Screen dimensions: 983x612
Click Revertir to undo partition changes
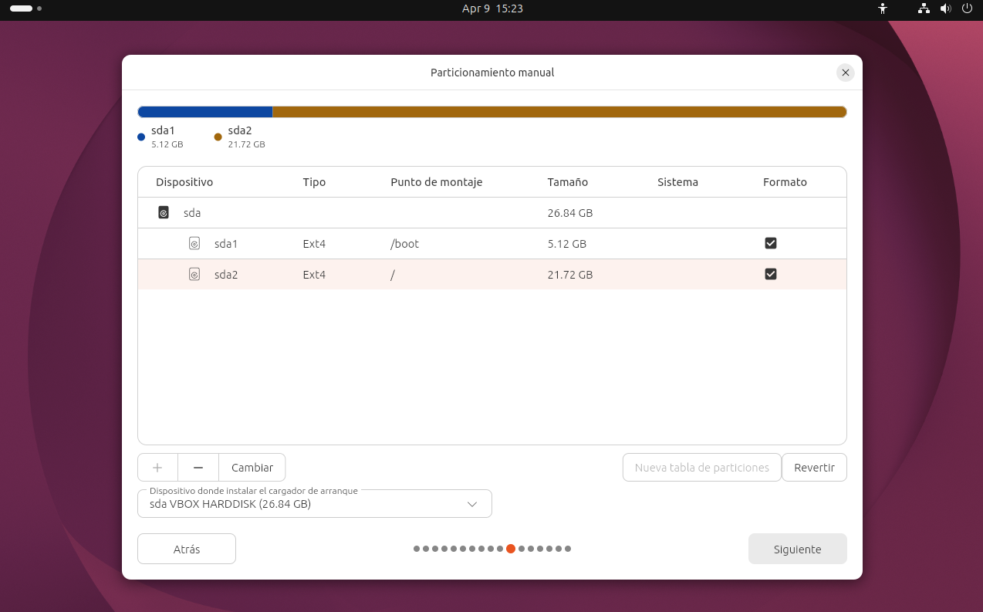(814, 468)
